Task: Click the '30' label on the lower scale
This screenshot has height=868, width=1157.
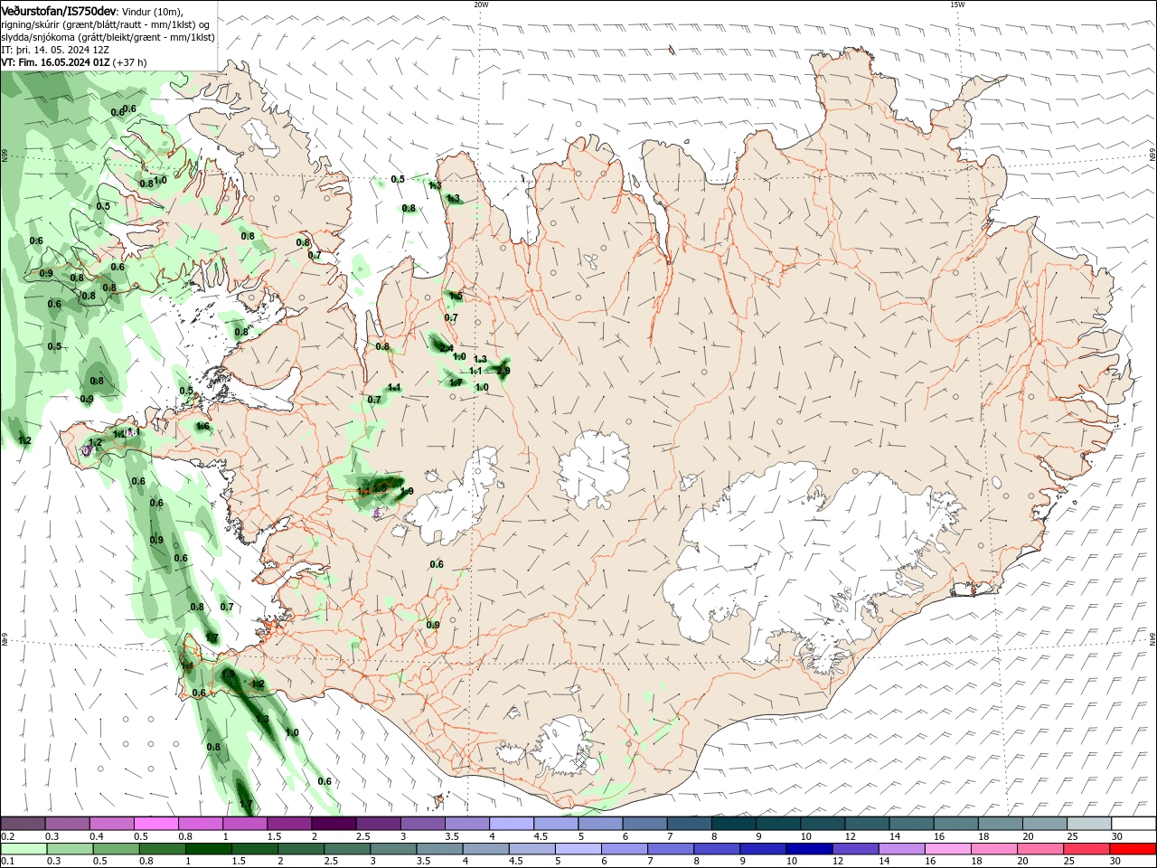Action: [x=1116, y=862]
